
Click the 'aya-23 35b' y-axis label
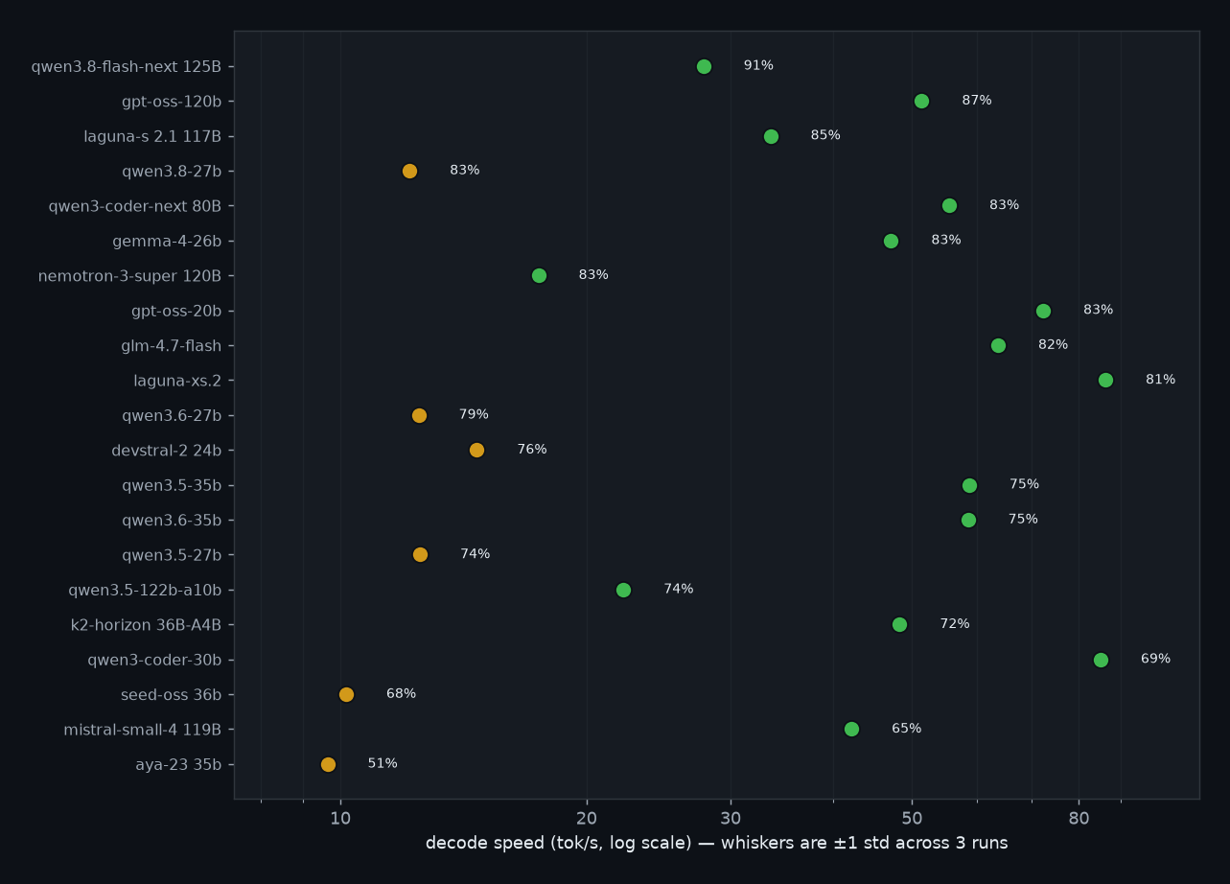point(178,765)
